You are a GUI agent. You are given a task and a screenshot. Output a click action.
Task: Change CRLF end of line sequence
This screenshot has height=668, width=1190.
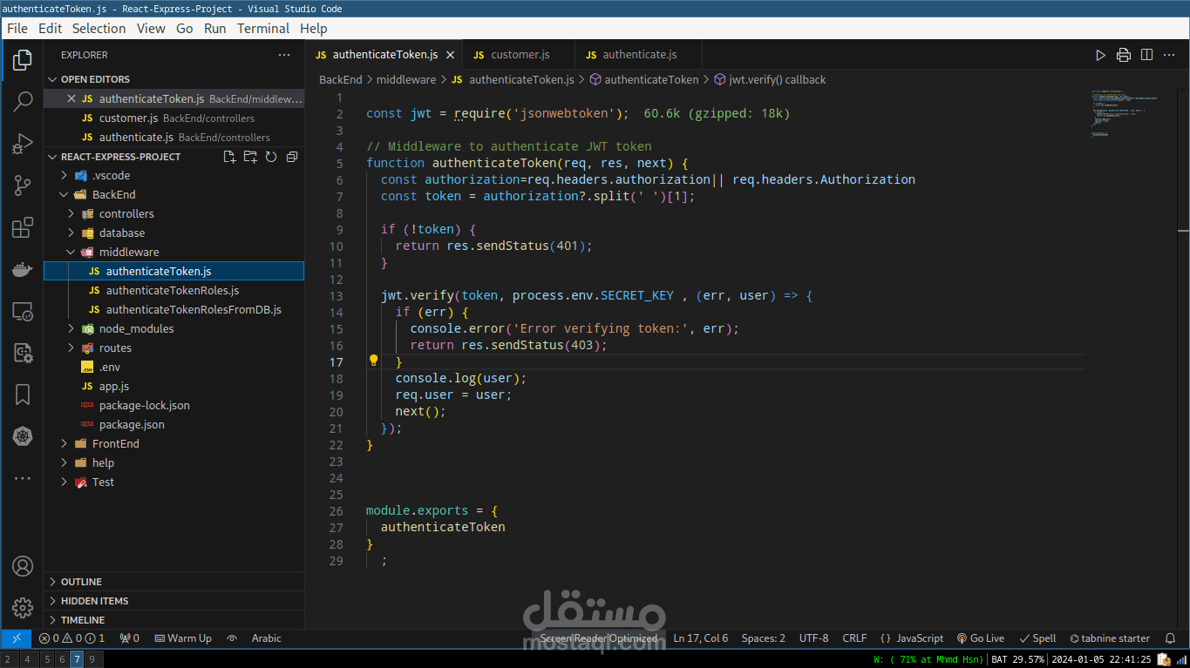pos(854,638)
